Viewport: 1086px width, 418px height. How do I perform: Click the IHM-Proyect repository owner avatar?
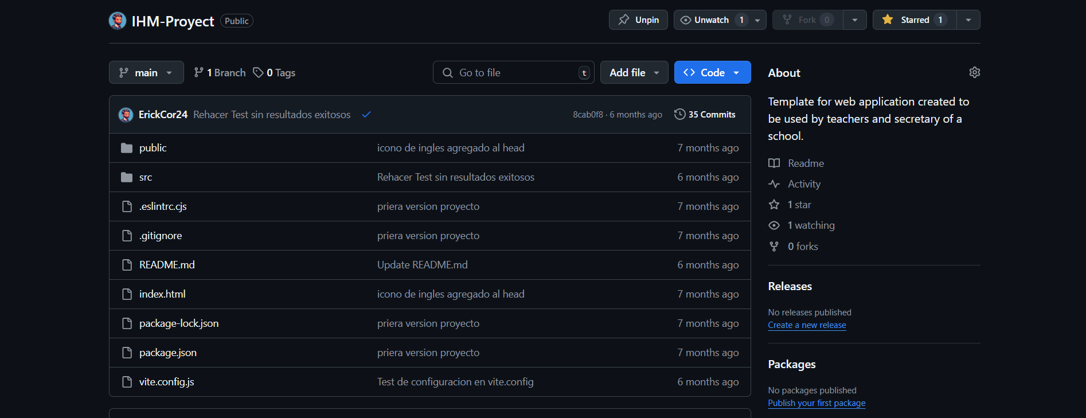tap(118, 21)
